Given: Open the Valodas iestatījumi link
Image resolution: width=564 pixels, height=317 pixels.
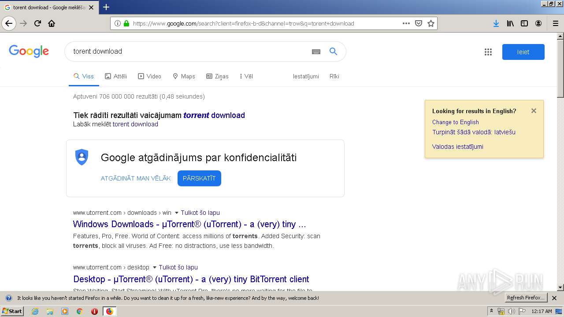Looking at the screenshot, I should point(457,147).
